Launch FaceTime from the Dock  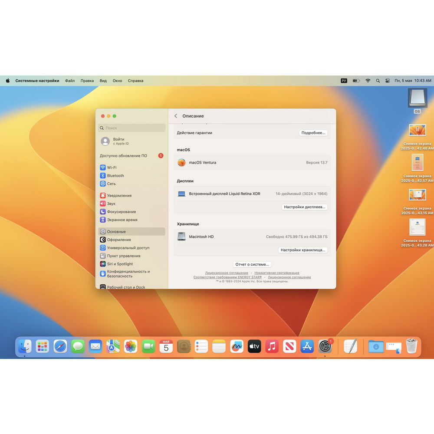148,346
